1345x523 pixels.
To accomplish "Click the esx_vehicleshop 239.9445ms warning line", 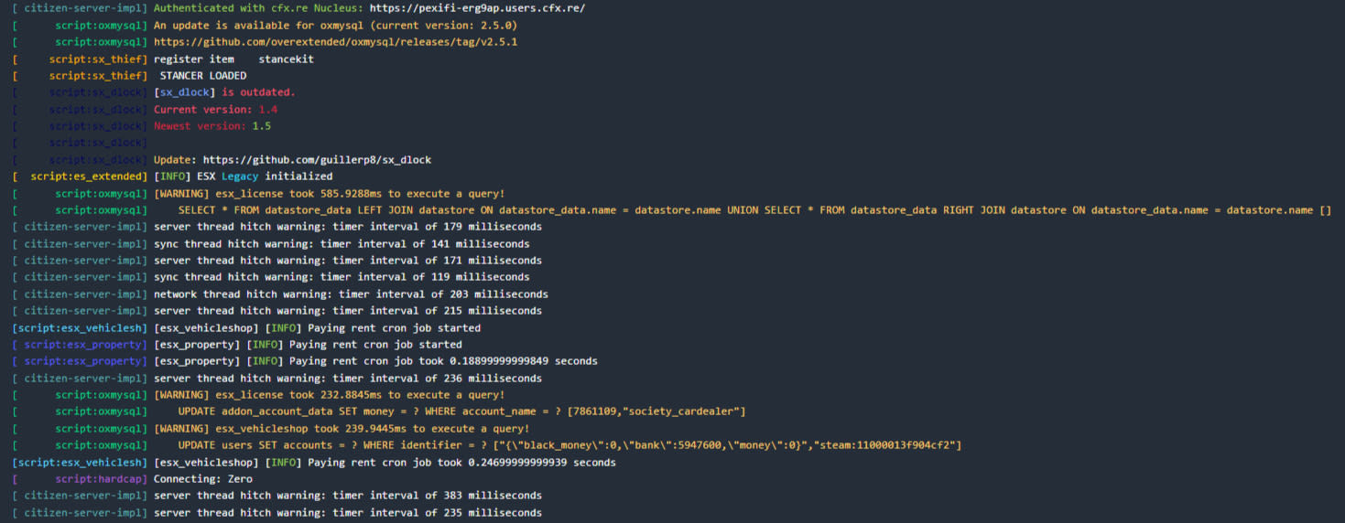I will point(342,429).
